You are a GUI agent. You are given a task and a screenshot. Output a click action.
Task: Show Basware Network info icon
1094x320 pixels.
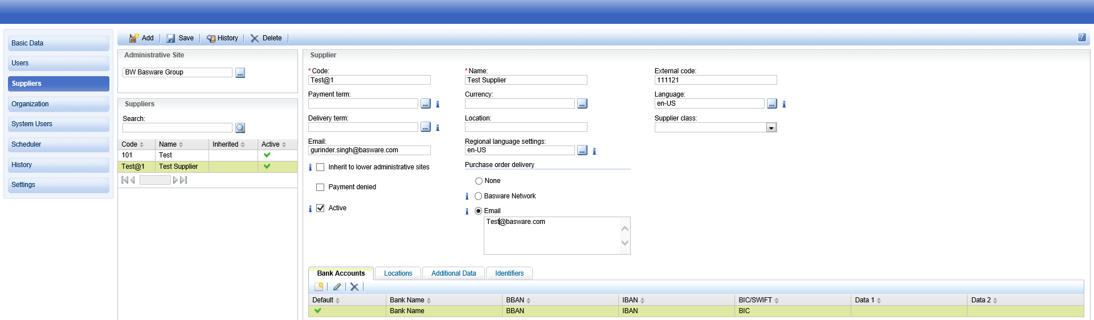tap(467, 196)
